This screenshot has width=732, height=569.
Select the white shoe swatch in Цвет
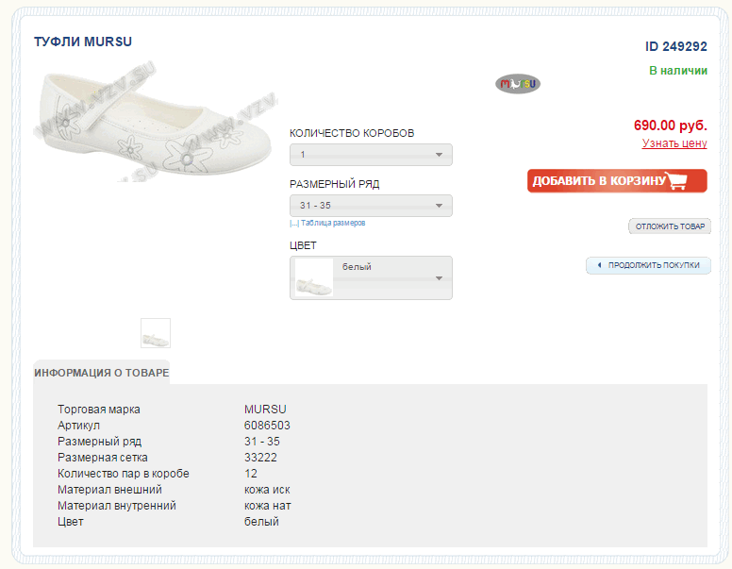click(x=314, y=277)
